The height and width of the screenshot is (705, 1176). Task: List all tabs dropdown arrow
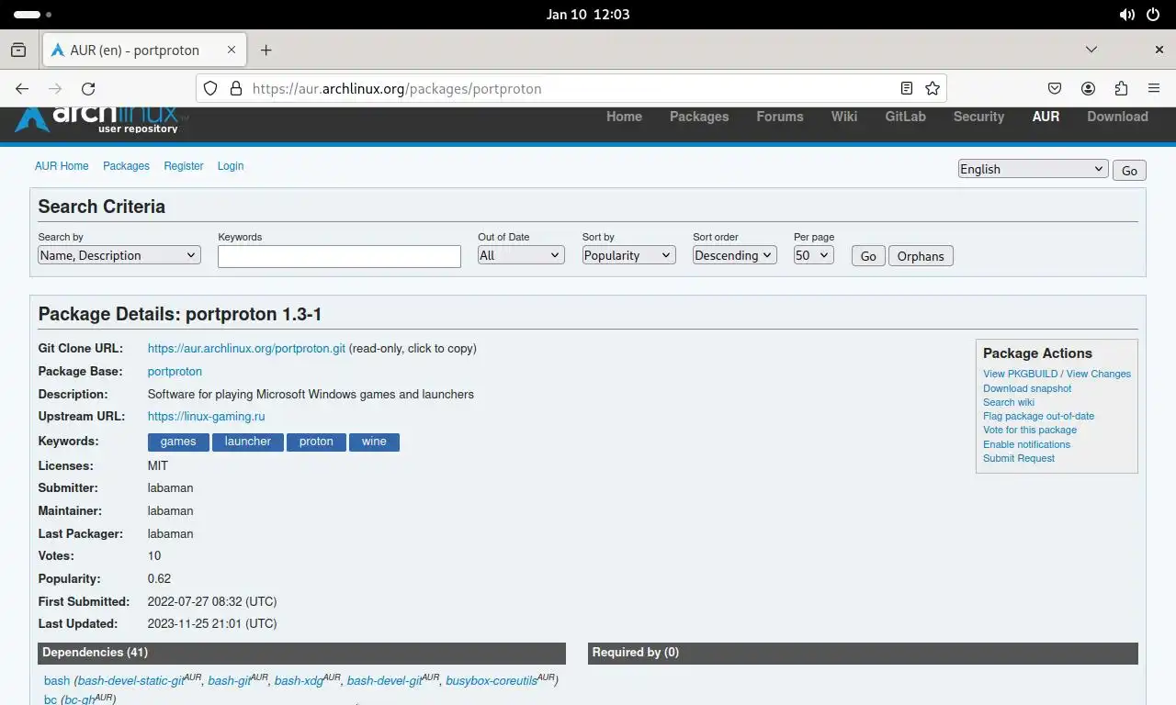coord(1091,50)
